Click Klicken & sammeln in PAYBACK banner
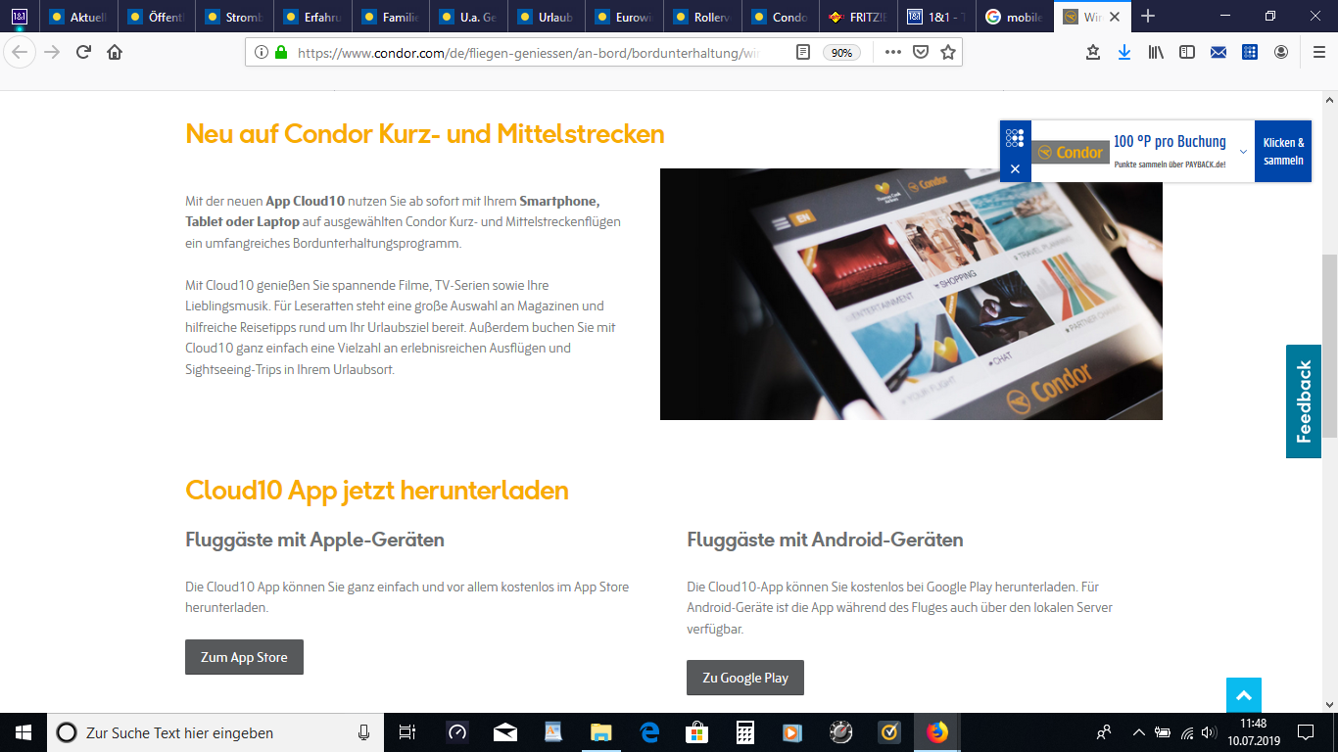 click(1283, 152)
